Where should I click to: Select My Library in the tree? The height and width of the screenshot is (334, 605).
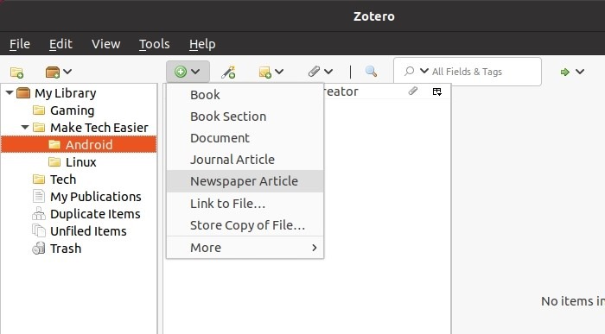click(65, 93)
